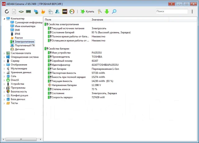Screen dimensions: 199x143
Task: Click the tree horizontal scrollbar thumb
Action: coord(21,139)
